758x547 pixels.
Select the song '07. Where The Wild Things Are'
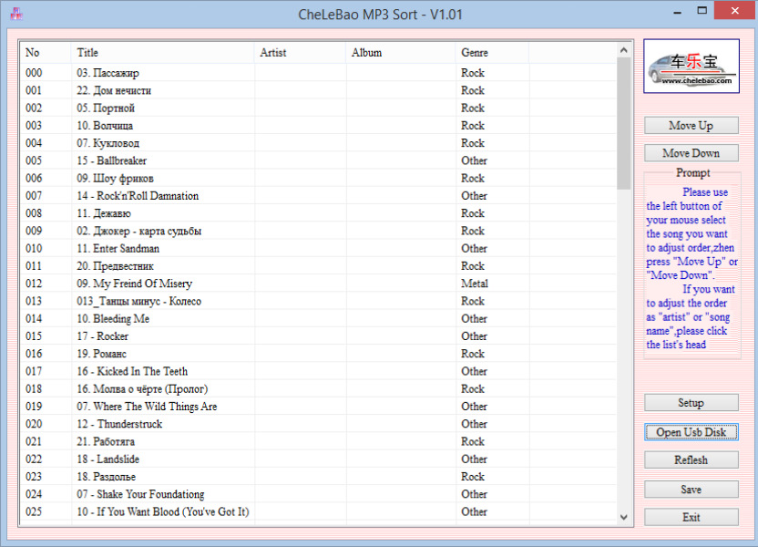tap(147, 407)
